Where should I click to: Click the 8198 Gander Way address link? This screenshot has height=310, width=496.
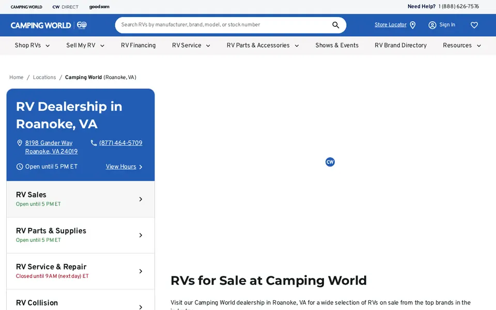coord(51,147)
